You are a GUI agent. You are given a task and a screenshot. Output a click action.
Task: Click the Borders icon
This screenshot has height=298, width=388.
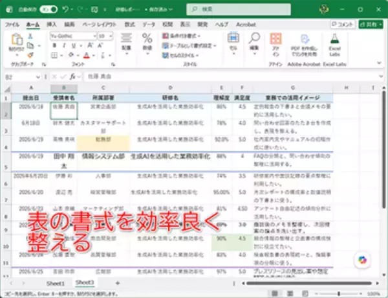point(54,55)
